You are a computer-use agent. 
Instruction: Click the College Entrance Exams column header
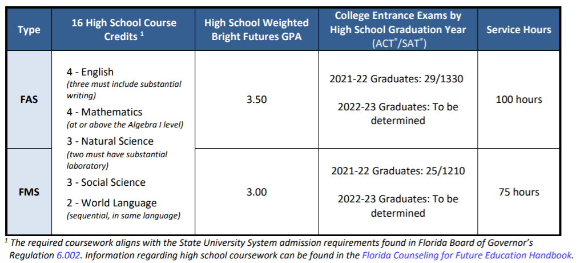coord(398,30)
